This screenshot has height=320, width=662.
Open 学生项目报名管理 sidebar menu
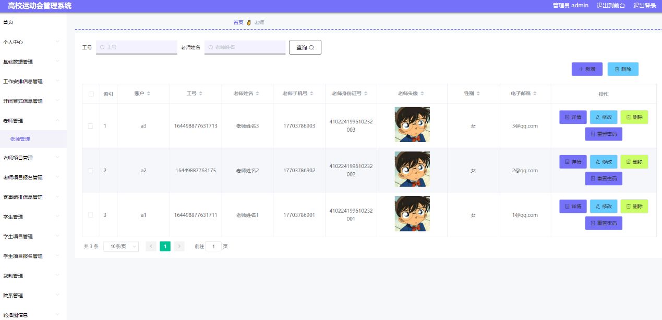click(x=33, y=256)
